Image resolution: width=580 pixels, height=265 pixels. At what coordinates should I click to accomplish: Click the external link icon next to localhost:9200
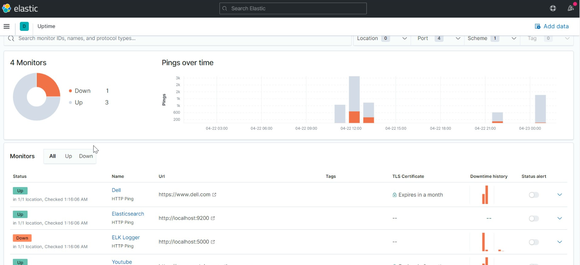pyautogui.click(x=213, y=218)
